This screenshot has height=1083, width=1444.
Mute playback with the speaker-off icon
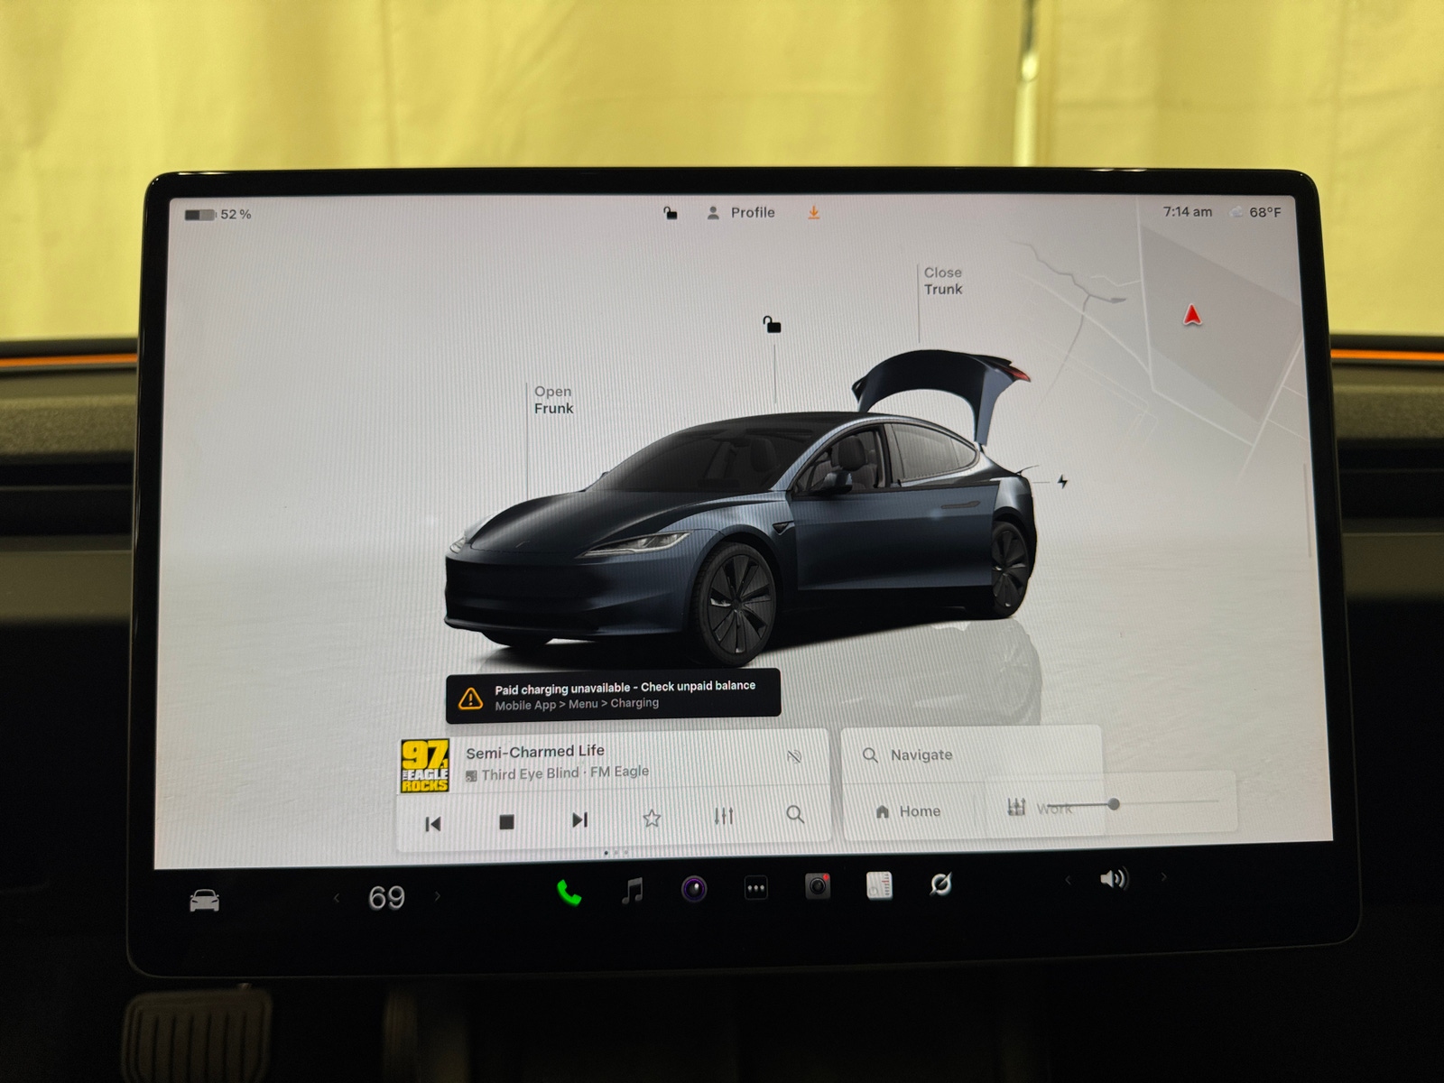point(795,758)
